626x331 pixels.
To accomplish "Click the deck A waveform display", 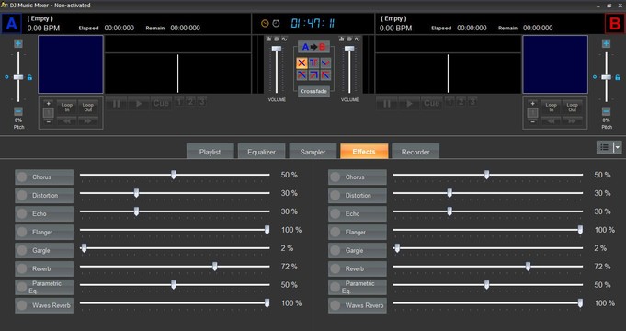I will 178,74.
